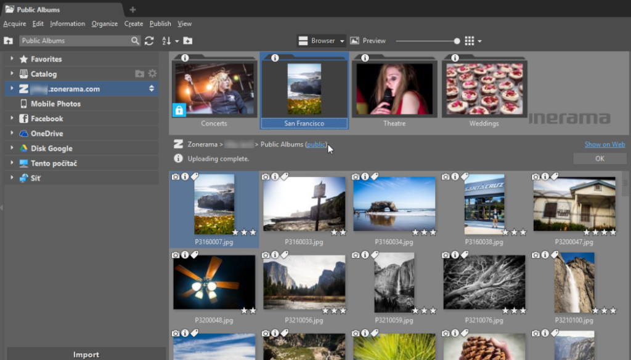Click the info icon on P3210059.jpg
631x360 pixels.
[365, 255]
